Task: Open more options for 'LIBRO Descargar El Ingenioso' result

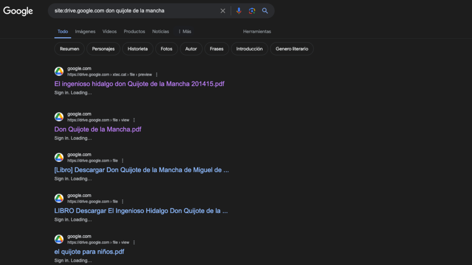Action: point(123,202)
